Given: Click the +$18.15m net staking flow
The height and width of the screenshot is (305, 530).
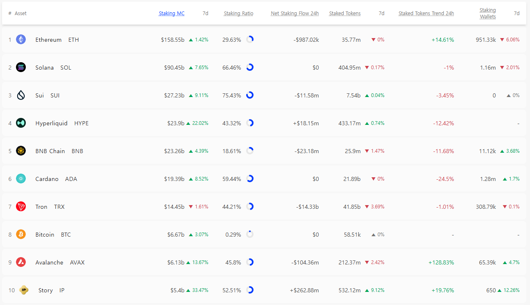Looking at the screenshot, I should tap(306, 123).
